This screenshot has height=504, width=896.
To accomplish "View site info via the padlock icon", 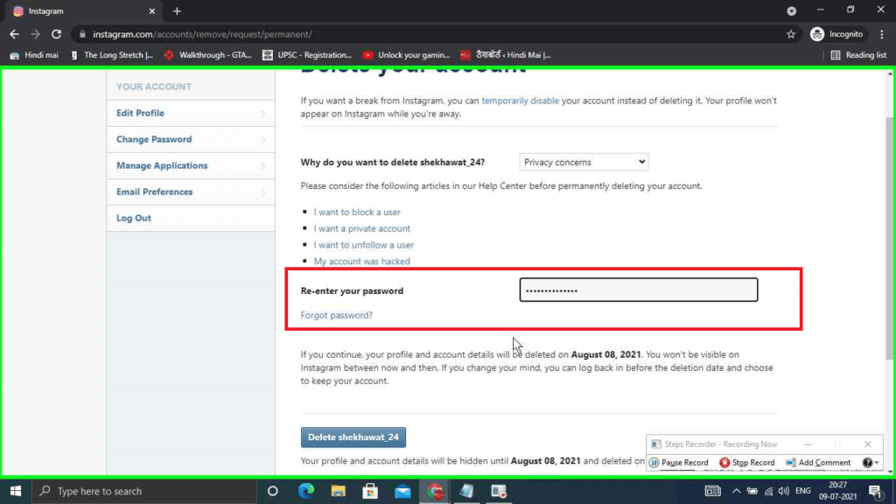I will coord(82,34).
